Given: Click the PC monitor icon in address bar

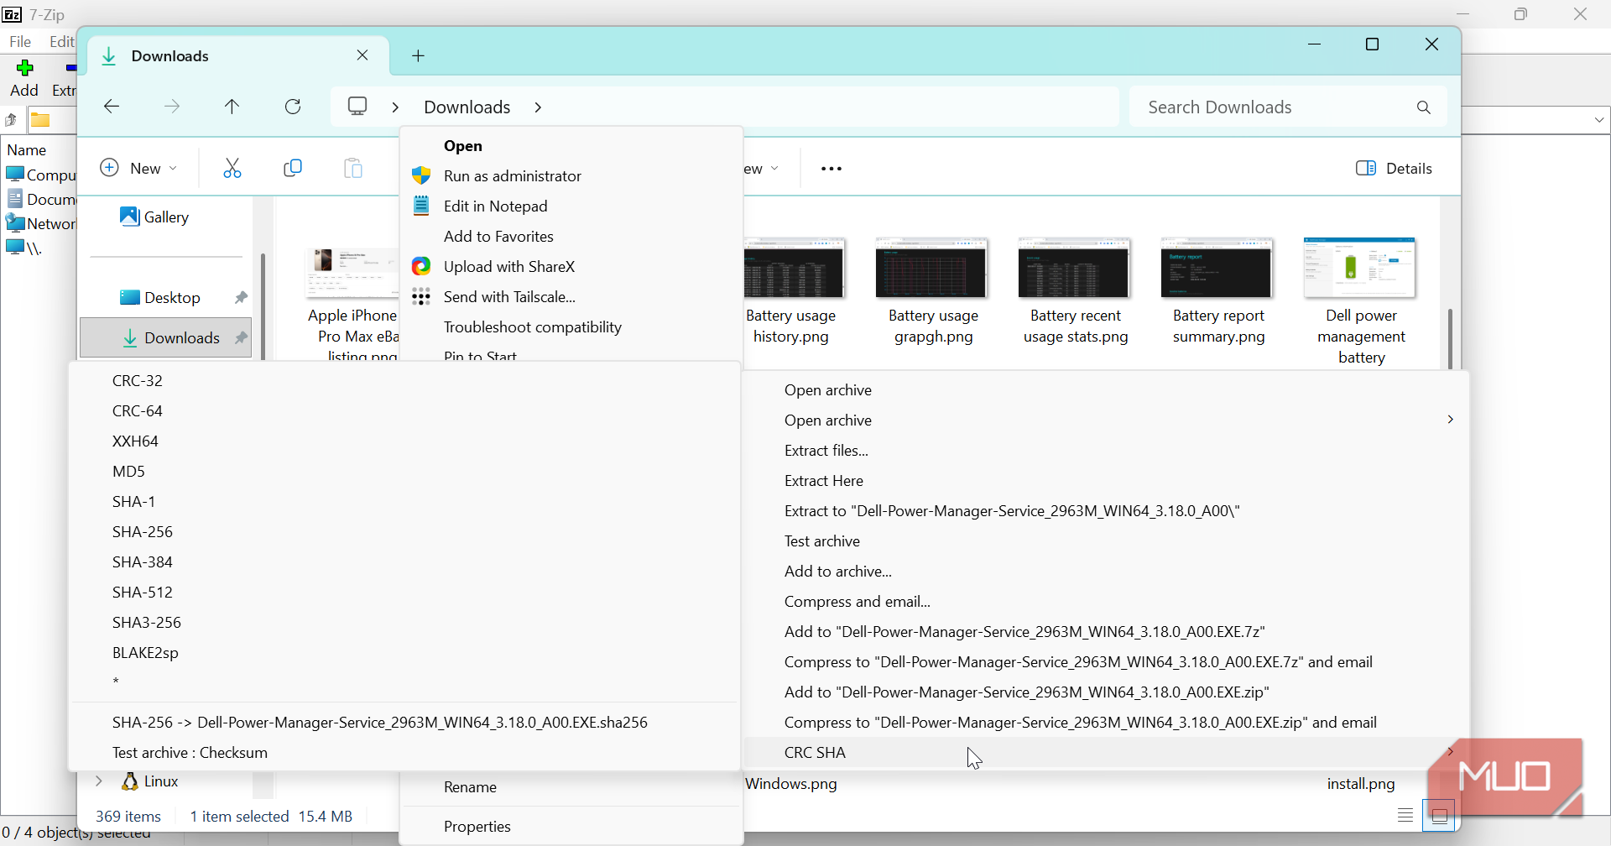Looking at the screenshot, I should click(357, 107).
